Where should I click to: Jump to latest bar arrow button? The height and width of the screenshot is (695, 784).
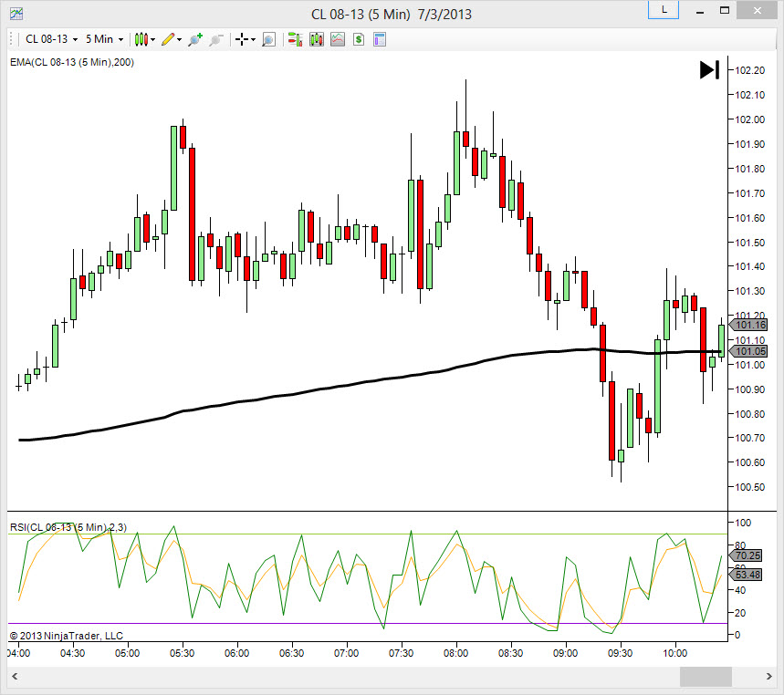pos(709,70)
